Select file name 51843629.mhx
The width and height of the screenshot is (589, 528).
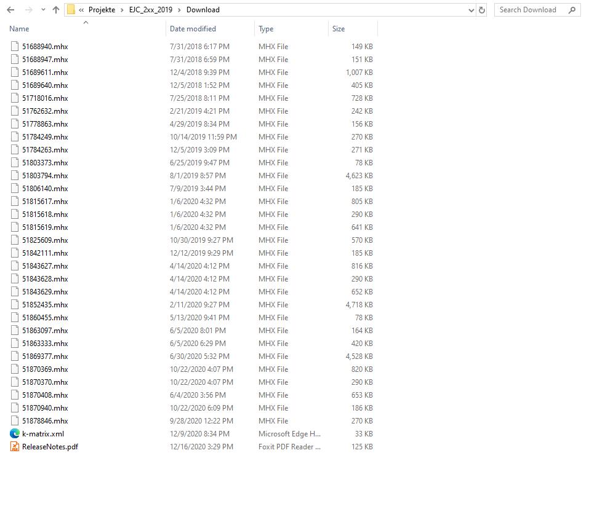pyautogui.click(x=45, y=291)
